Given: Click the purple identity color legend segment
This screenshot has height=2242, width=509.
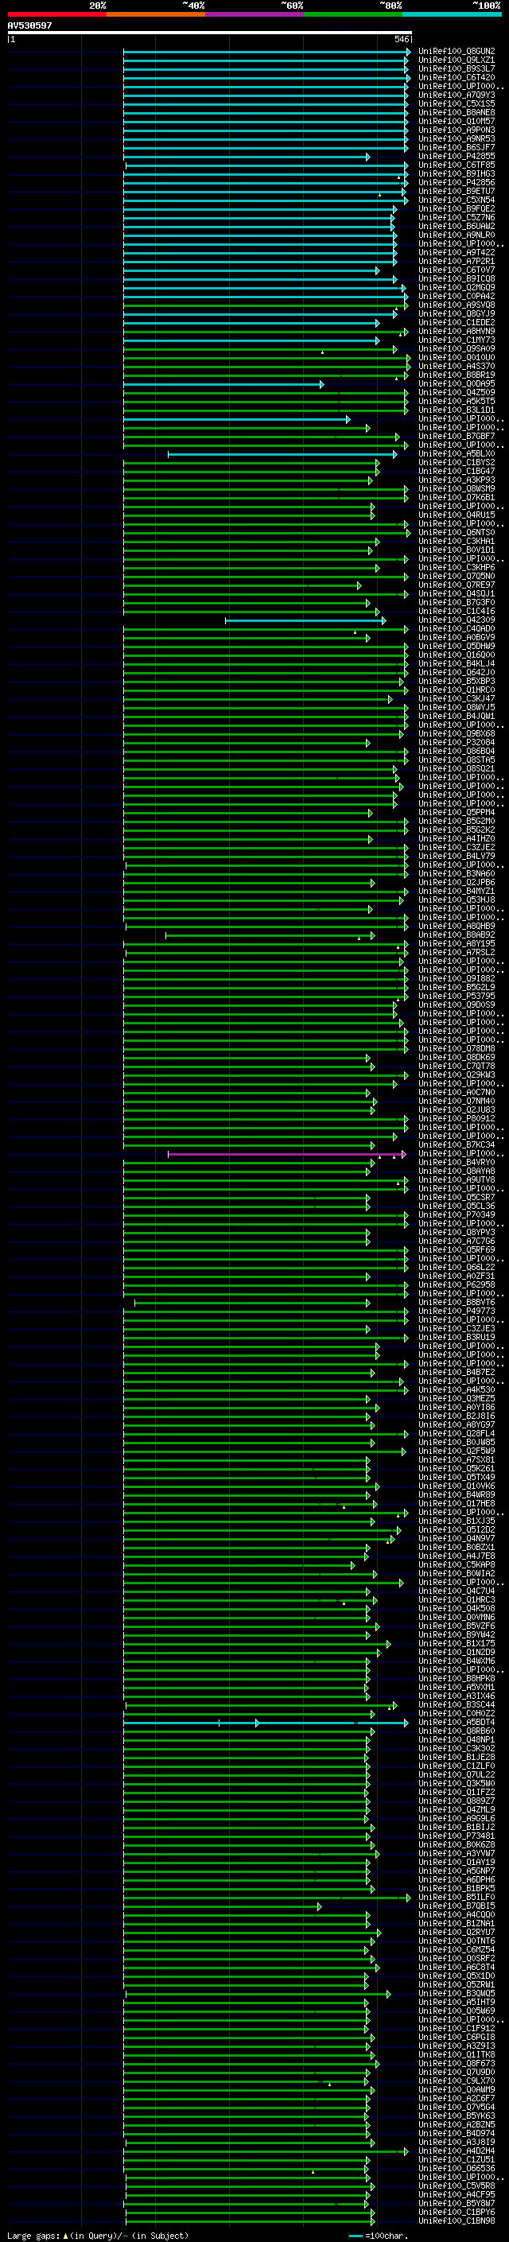Looking at the screenshot, I should pyautogui.click(x=254, y=14).
